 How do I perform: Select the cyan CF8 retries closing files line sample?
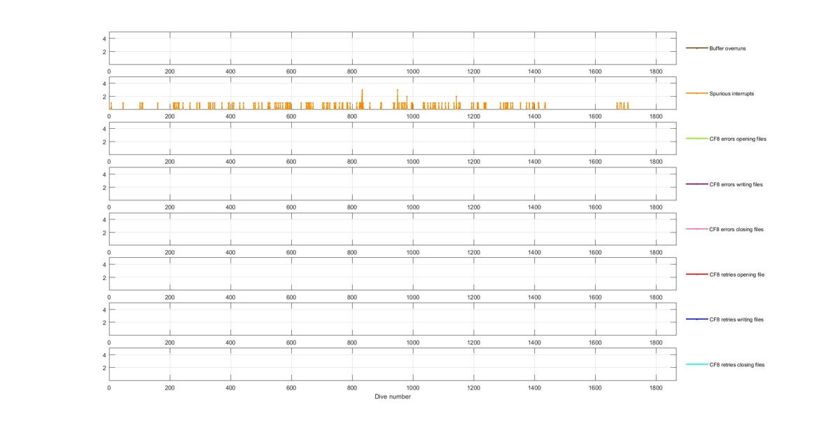696,365
